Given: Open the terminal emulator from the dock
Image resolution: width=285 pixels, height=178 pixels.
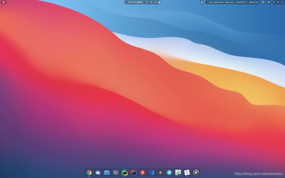Looking at the screenshot, I should [x=115, y=172].
